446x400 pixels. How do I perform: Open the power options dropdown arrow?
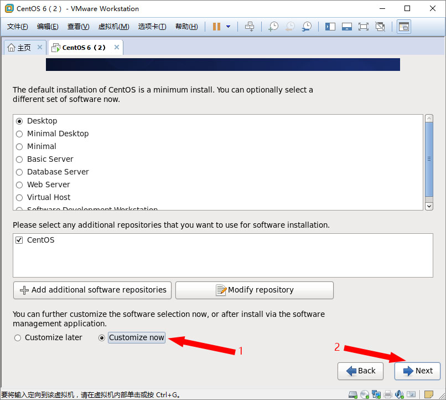[228, 27]
